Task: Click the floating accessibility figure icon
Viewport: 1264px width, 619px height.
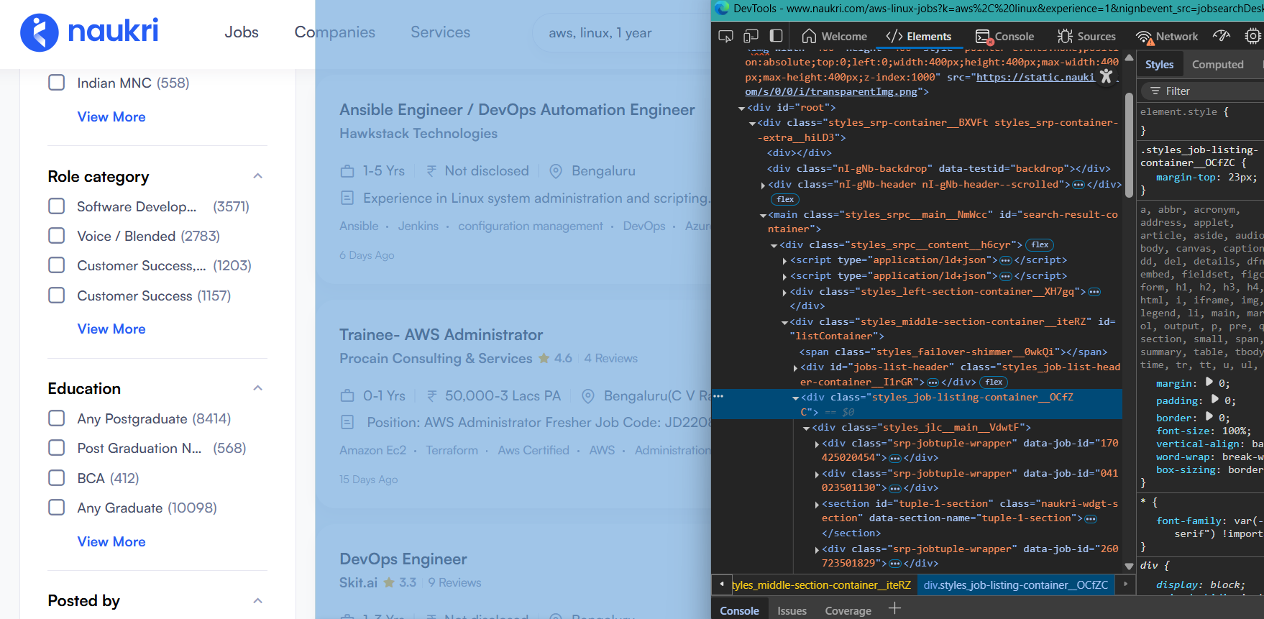Action: pos(1107,75)
